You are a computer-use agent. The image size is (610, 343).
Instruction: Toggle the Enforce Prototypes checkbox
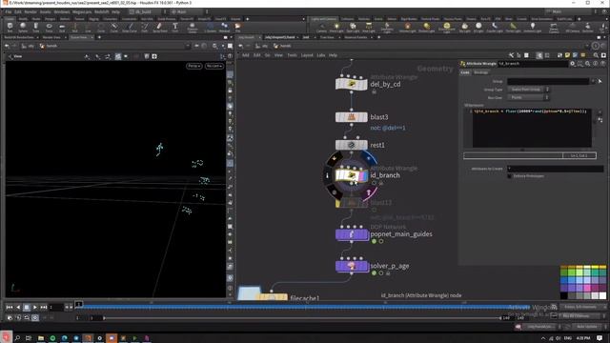(x=509, y=176)
